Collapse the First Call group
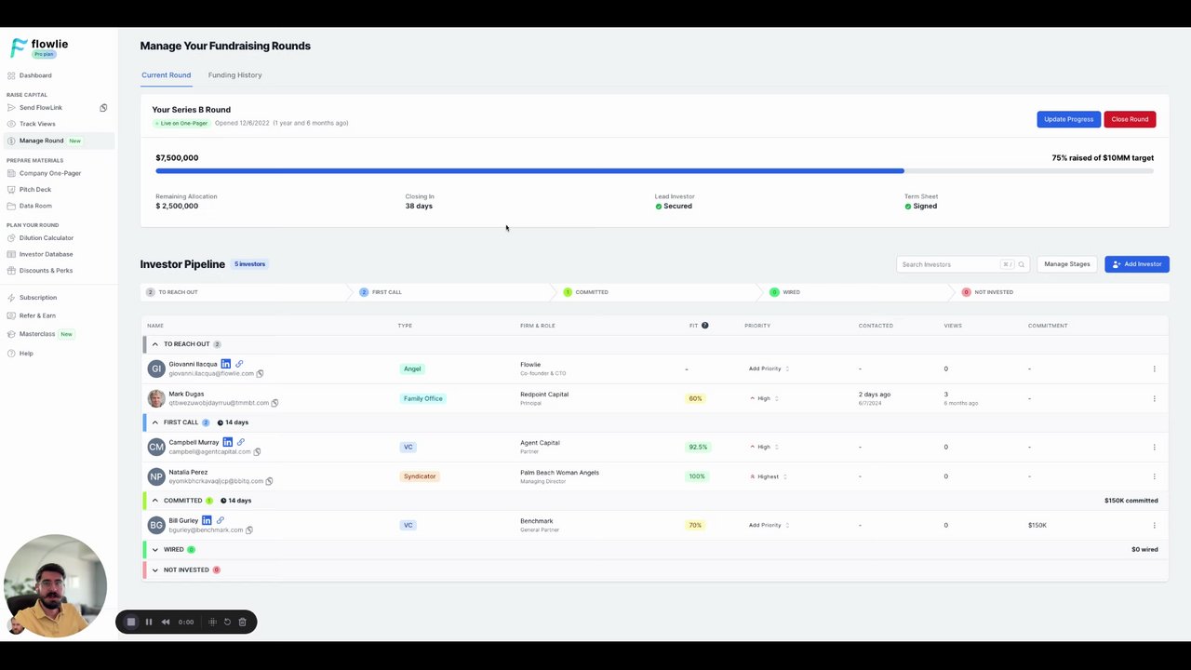Image resolution: width=1191 pixels, height=670 pixels. coord(155,422)
